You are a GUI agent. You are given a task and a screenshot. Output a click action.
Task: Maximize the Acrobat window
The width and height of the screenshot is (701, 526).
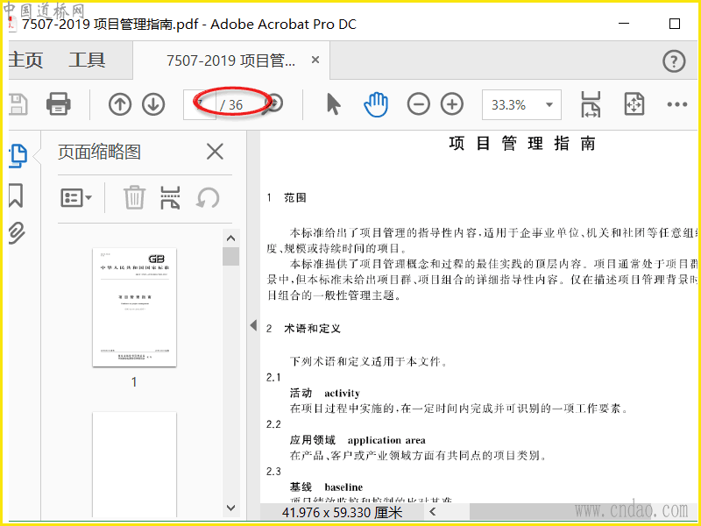675,24
